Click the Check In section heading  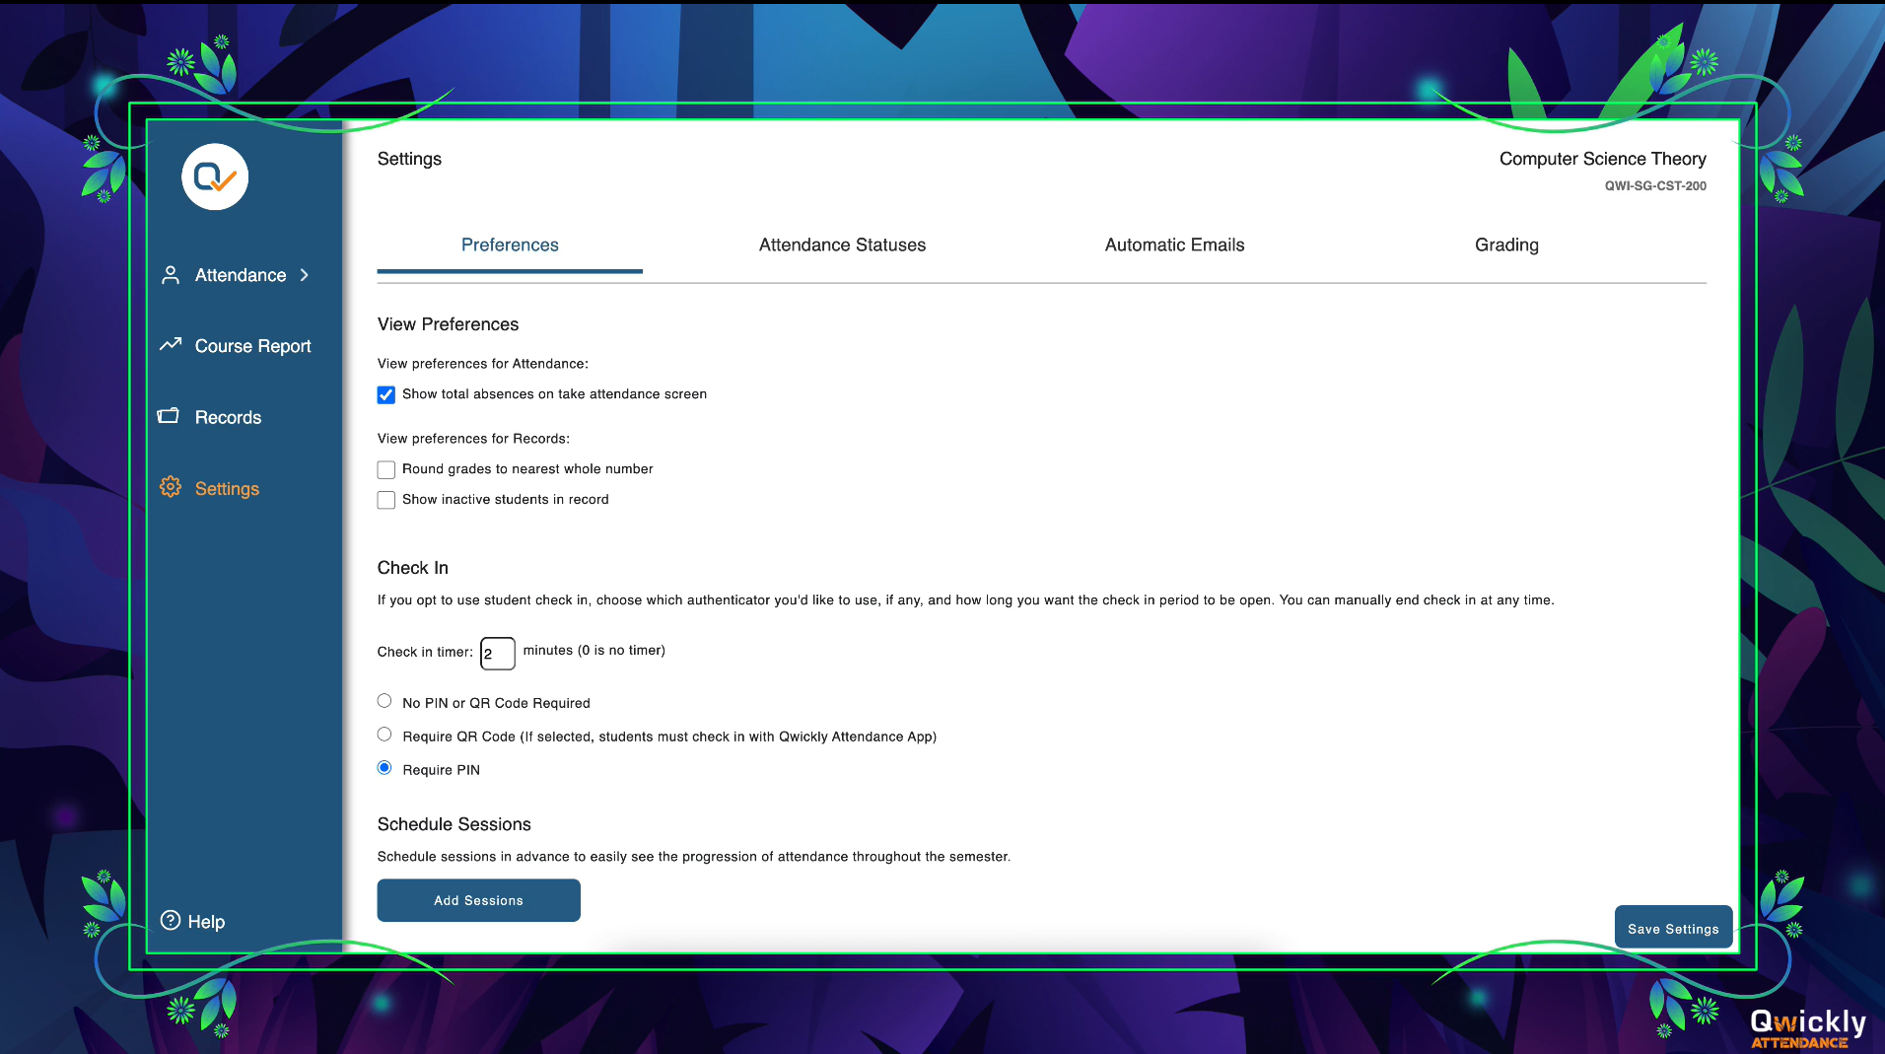[x=413, y=568]
